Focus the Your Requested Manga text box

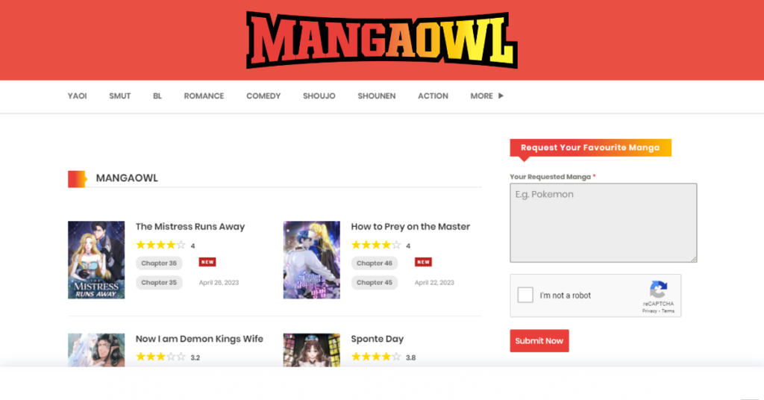pos(603,222)
